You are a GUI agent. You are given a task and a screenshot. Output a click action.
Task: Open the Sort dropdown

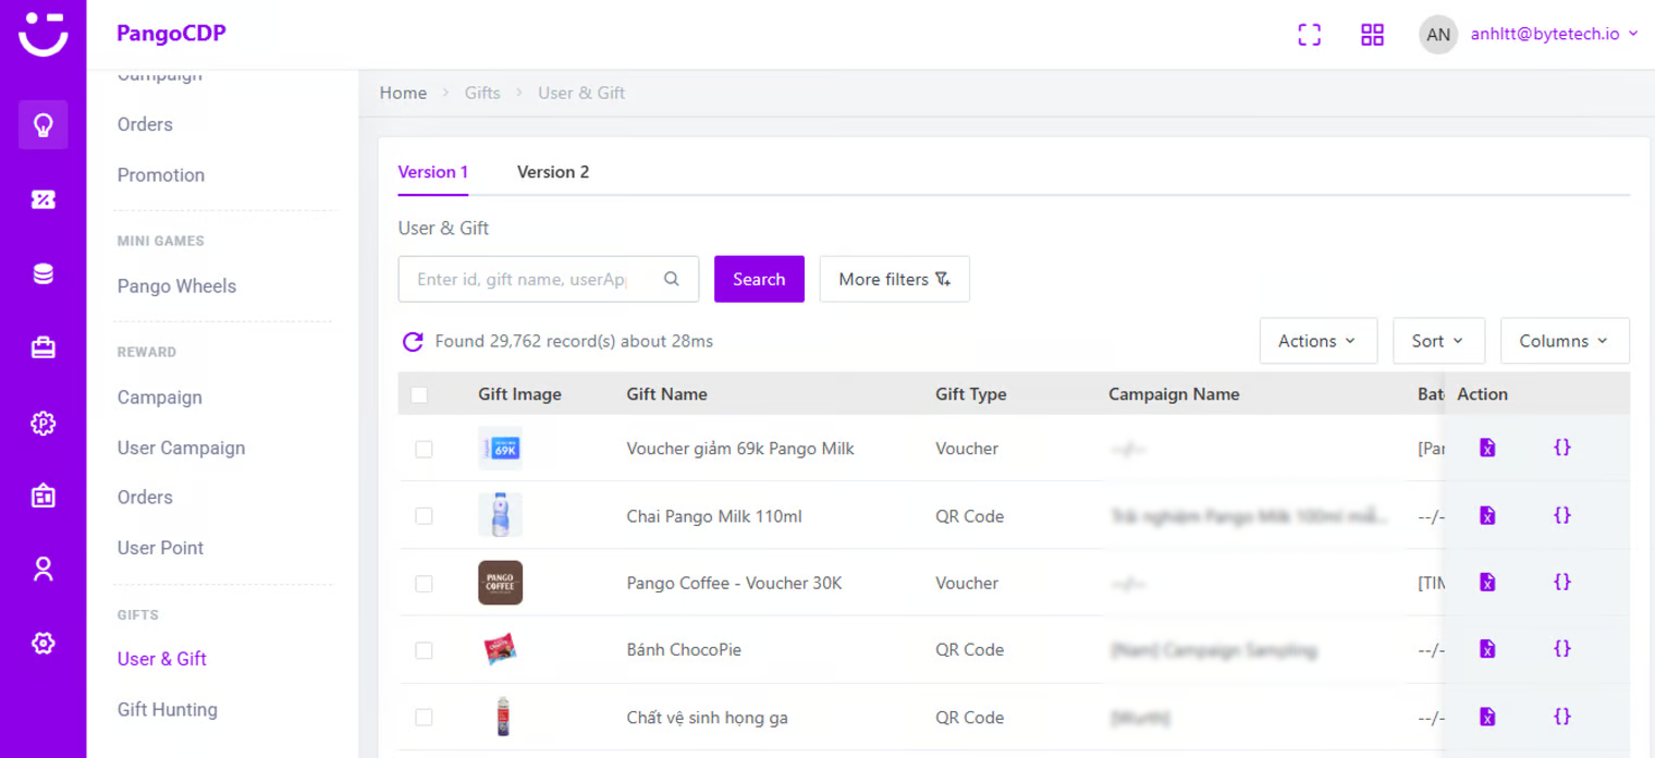click(x=1438, y=341)
